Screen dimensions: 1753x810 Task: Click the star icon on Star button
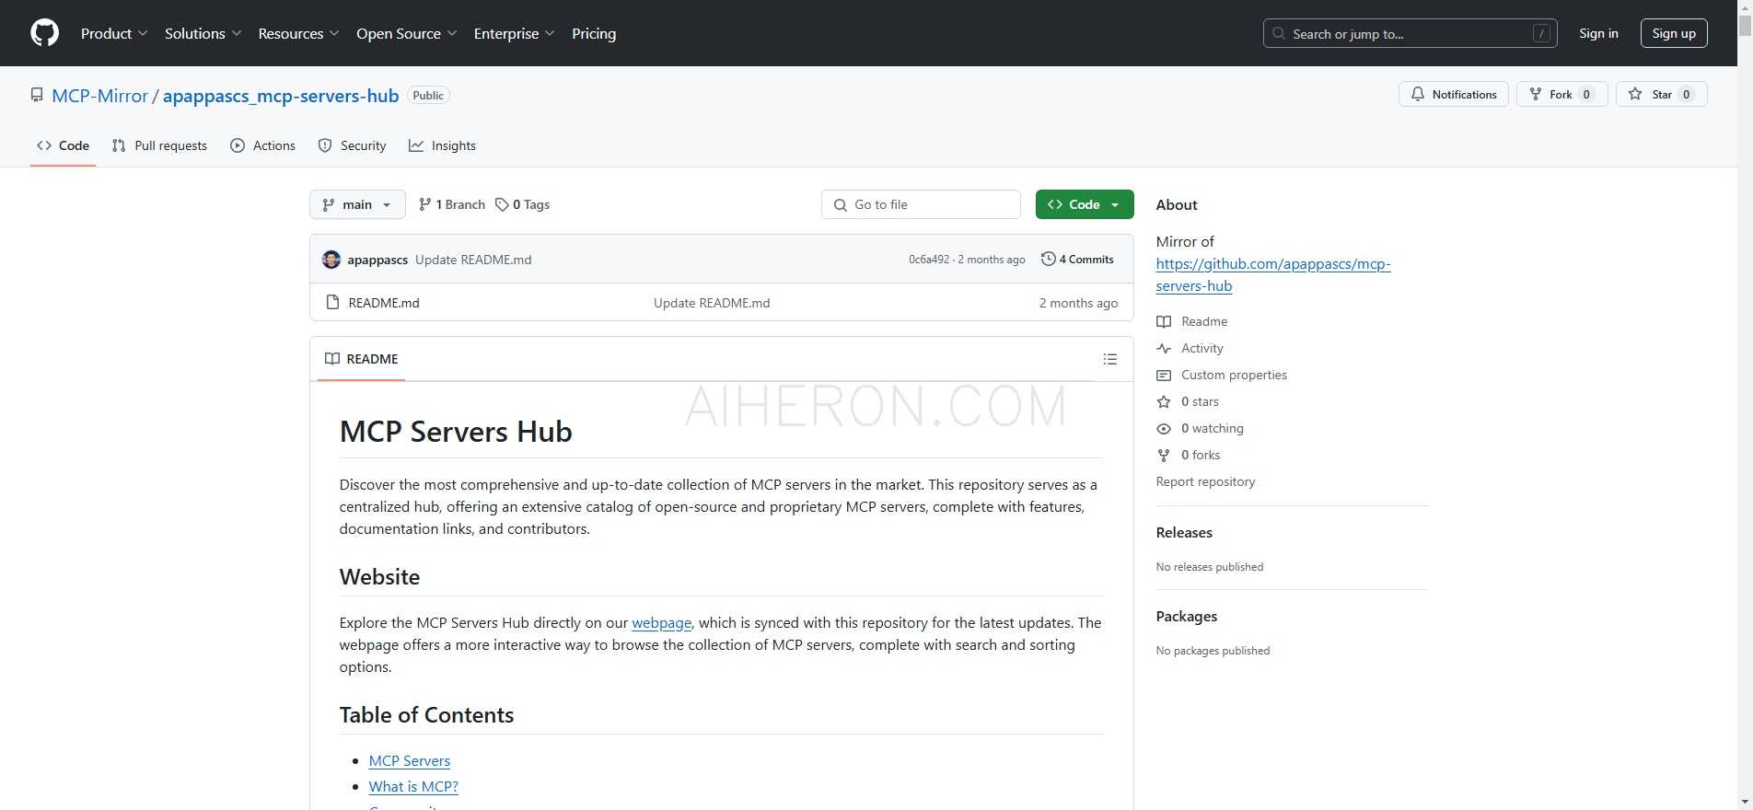[1635, 94]
